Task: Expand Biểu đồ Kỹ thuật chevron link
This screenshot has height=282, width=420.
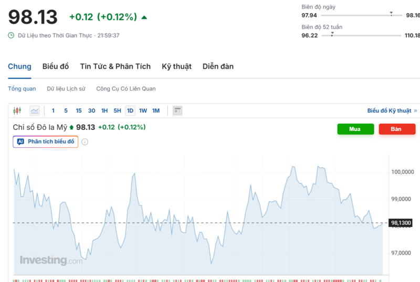Action: pos(415,111)
